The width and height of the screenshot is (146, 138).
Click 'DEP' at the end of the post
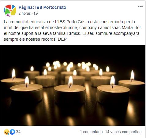click(x=62, y=39)
